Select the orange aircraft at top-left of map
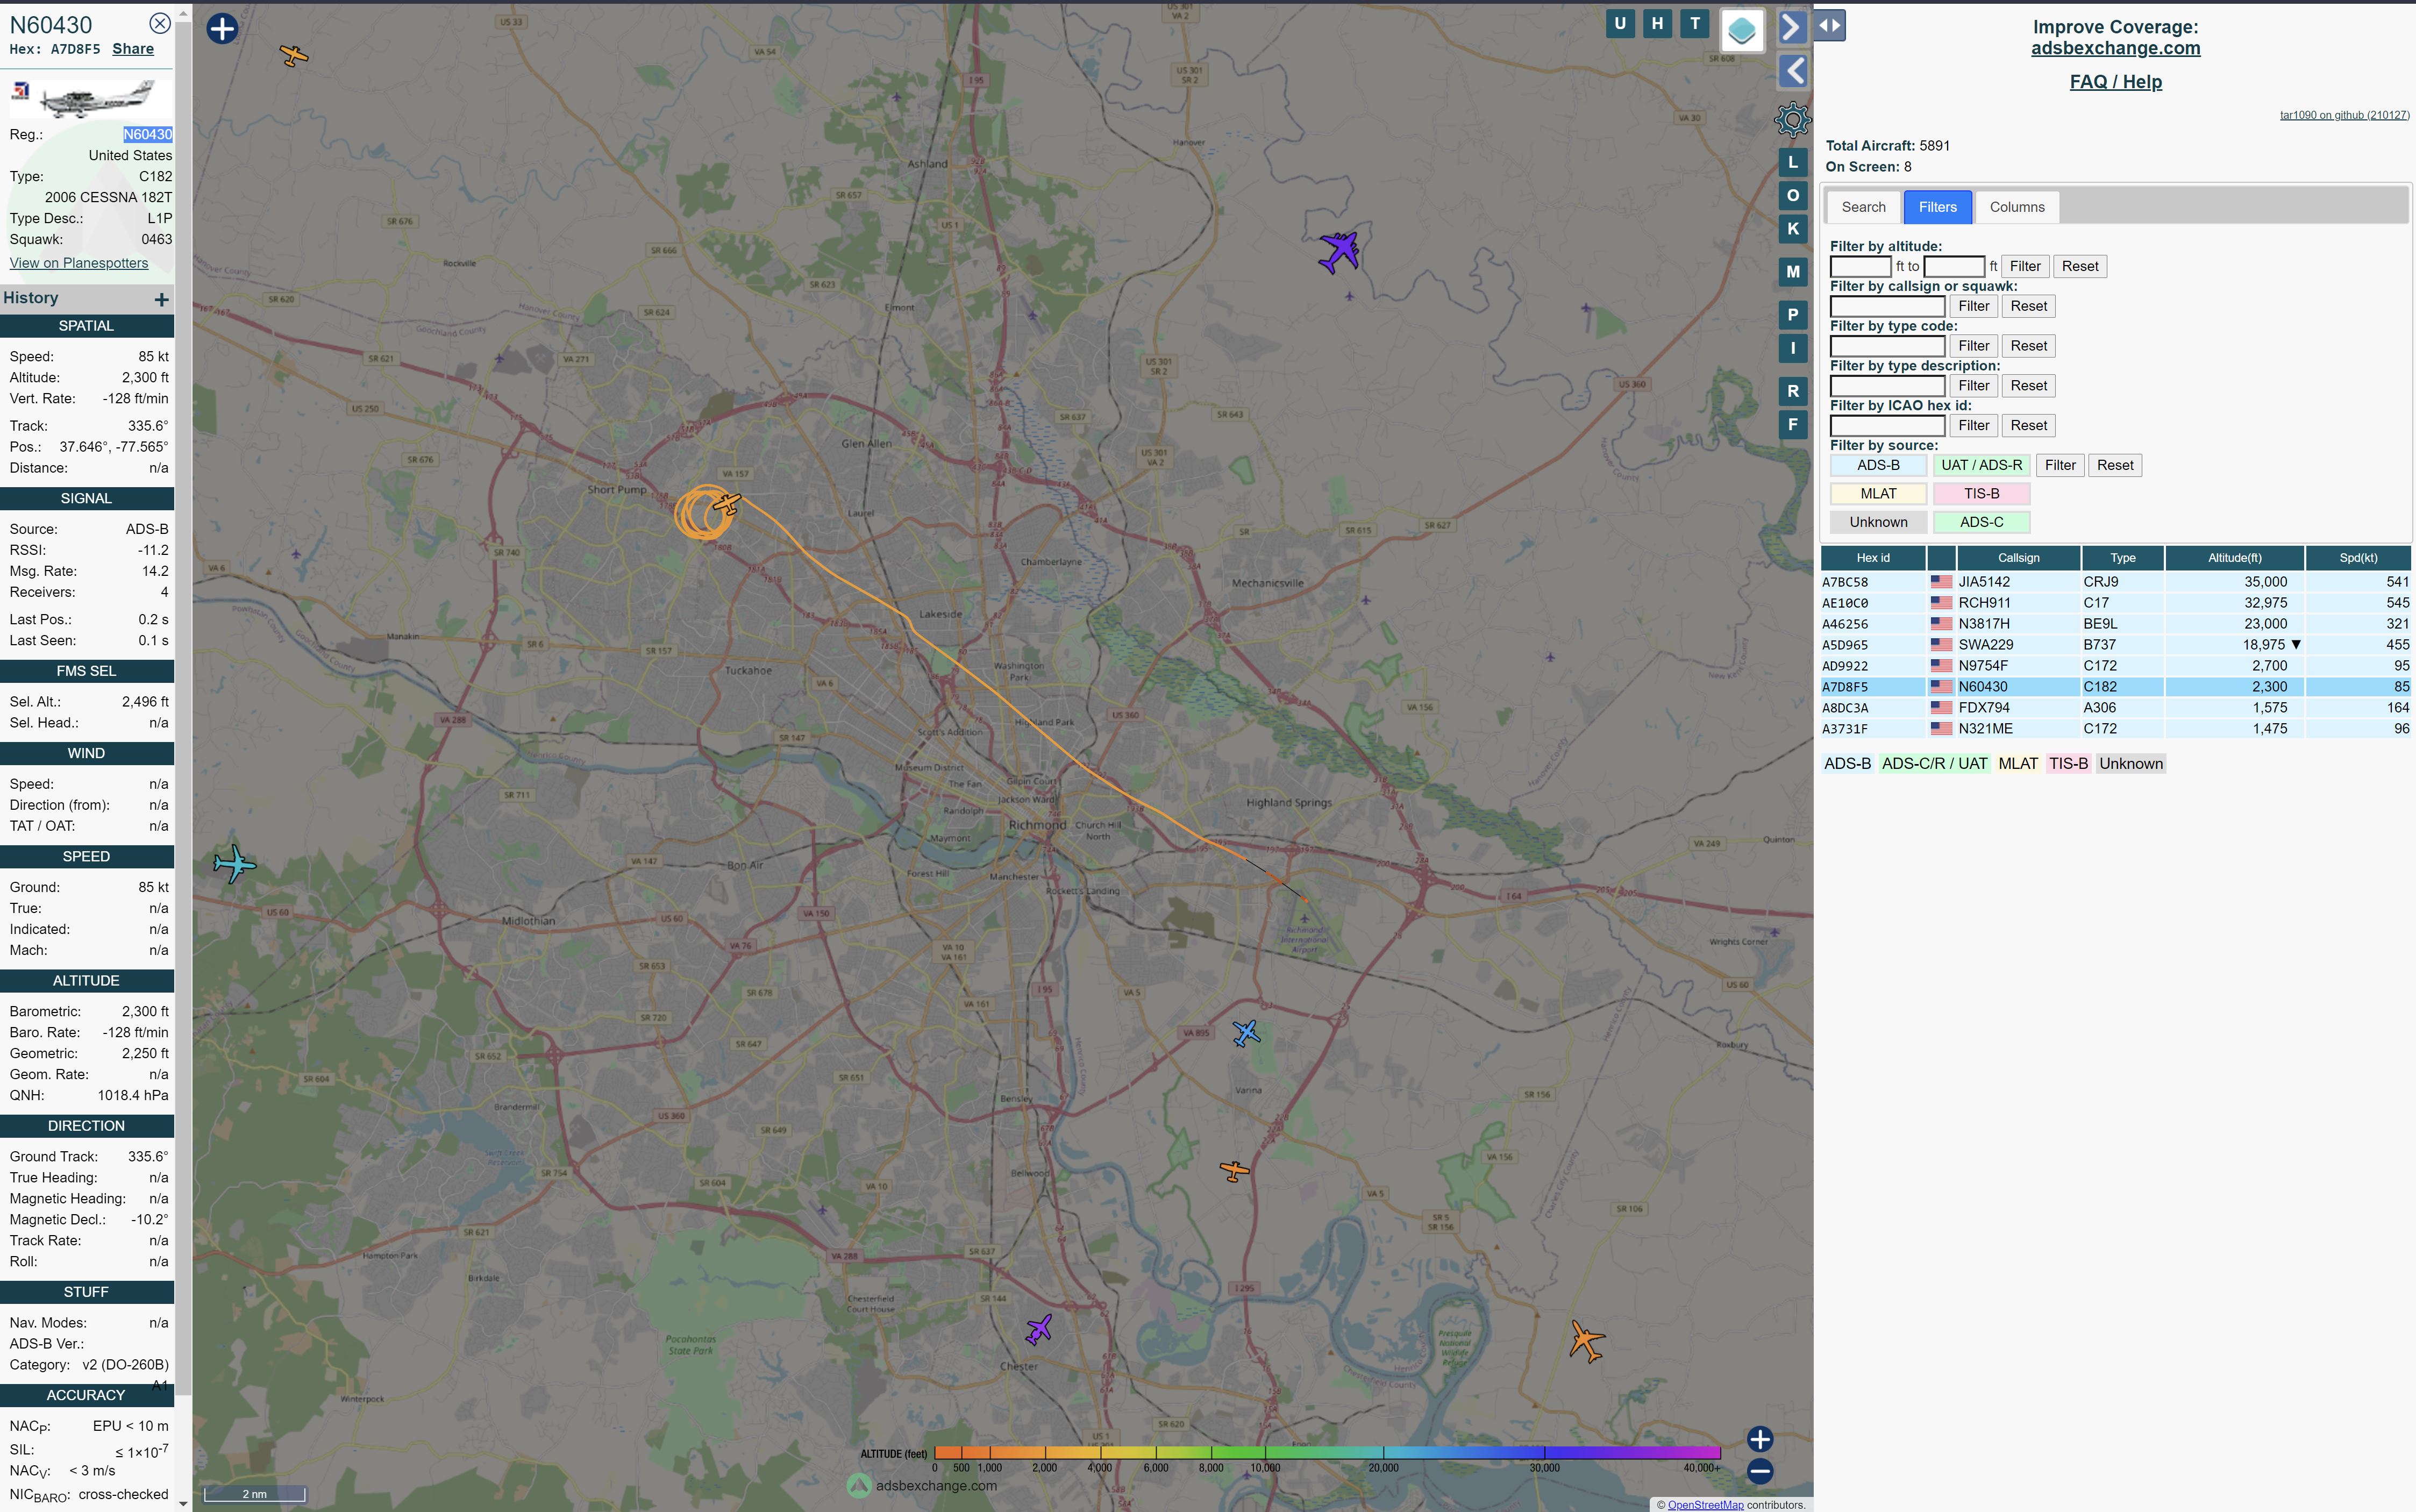The image size is (2416, 1512). point(294,55)
